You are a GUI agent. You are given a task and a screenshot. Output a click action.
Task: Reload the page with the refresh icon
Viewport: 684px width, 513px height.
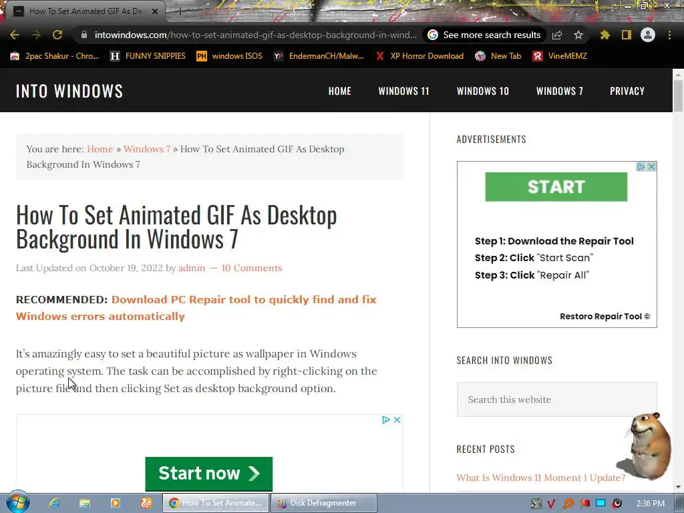(57, 35)
